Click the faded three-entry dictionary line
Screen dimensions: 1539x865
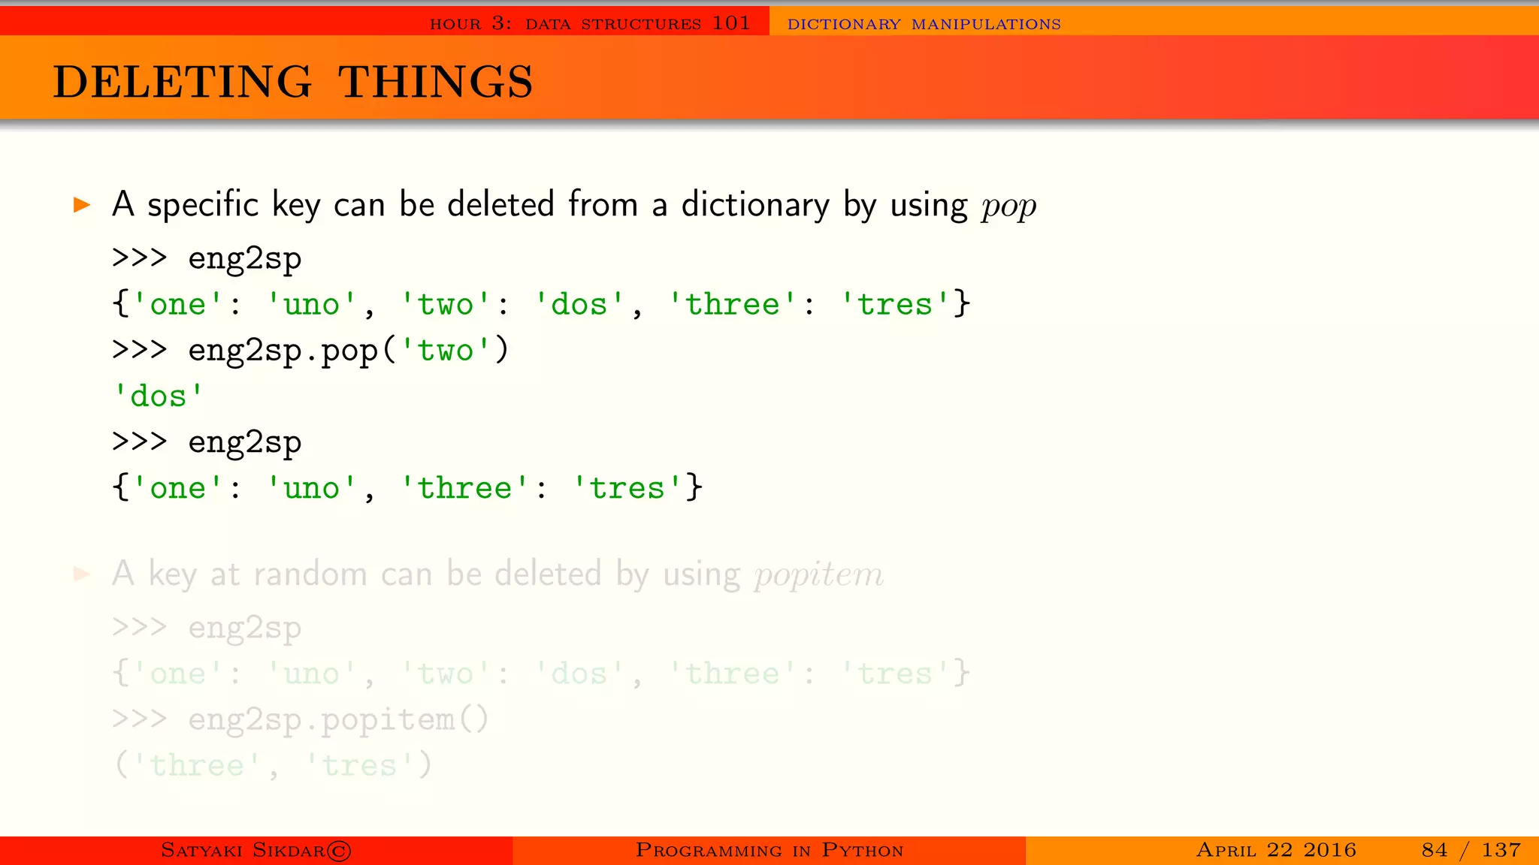[x=541, y=674]
